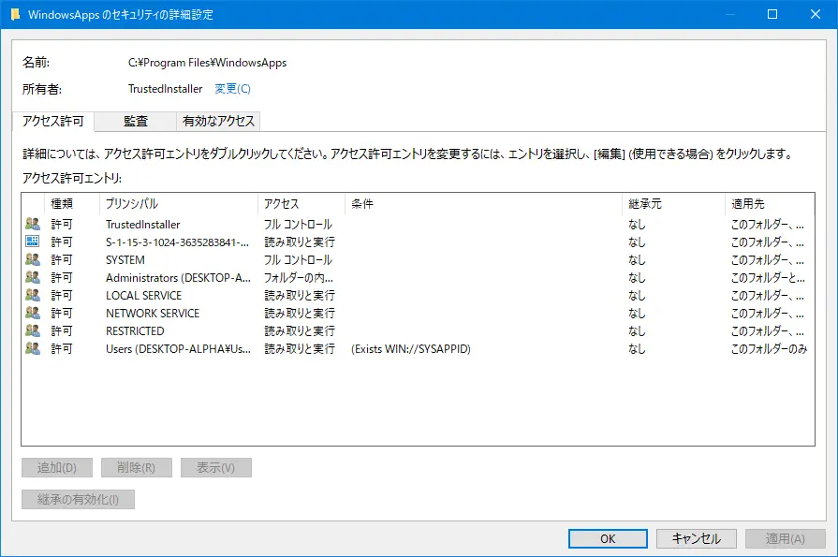838x557 pixels.
Task: Switch to the アクセス許可 tab
Action: pos(53,122)
